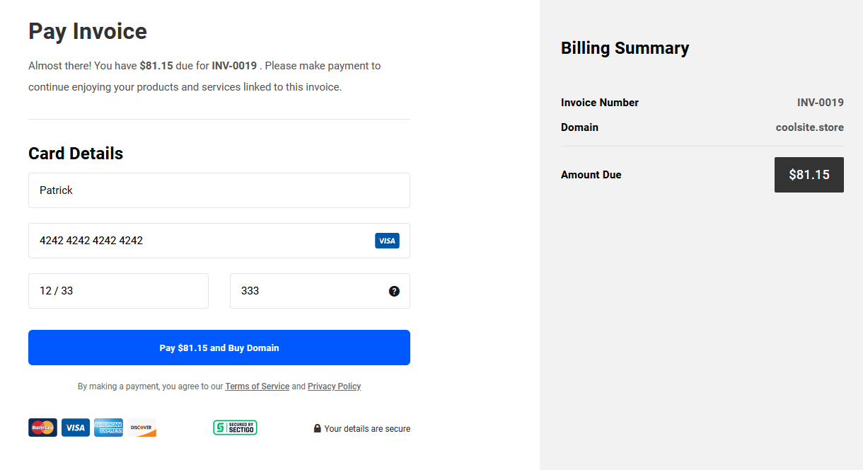The width and height of the screenshot is (863, 470).
Task: Click the MasterCard logo in footer
Action: pos(42,428)
